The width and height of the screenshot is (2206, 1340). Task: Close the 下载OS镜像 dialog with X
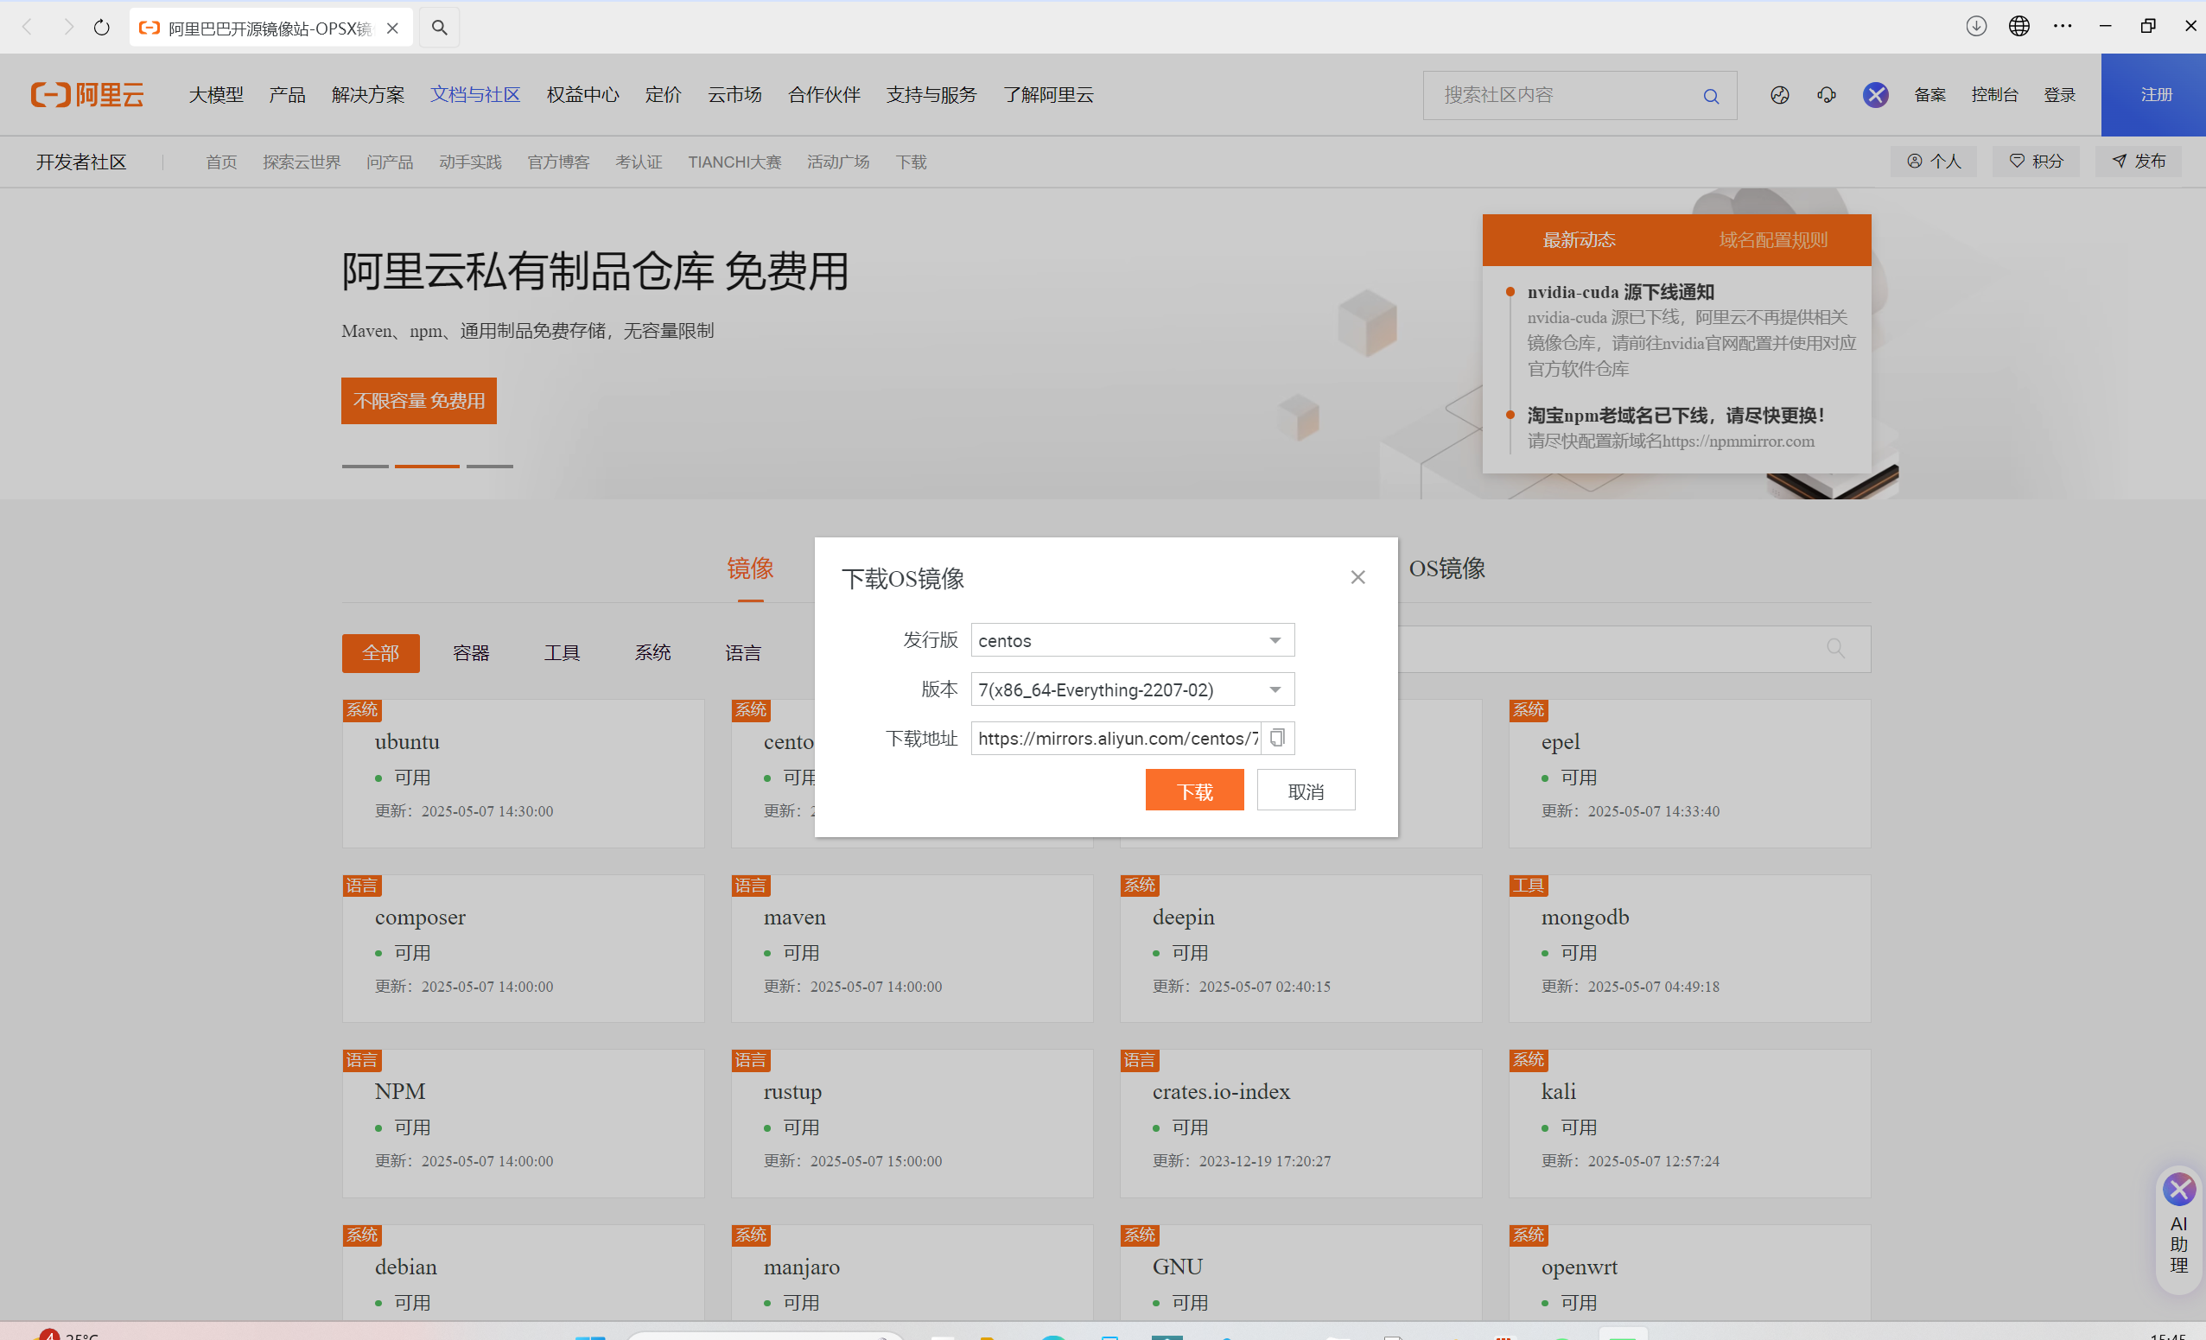pos(1357,577)
